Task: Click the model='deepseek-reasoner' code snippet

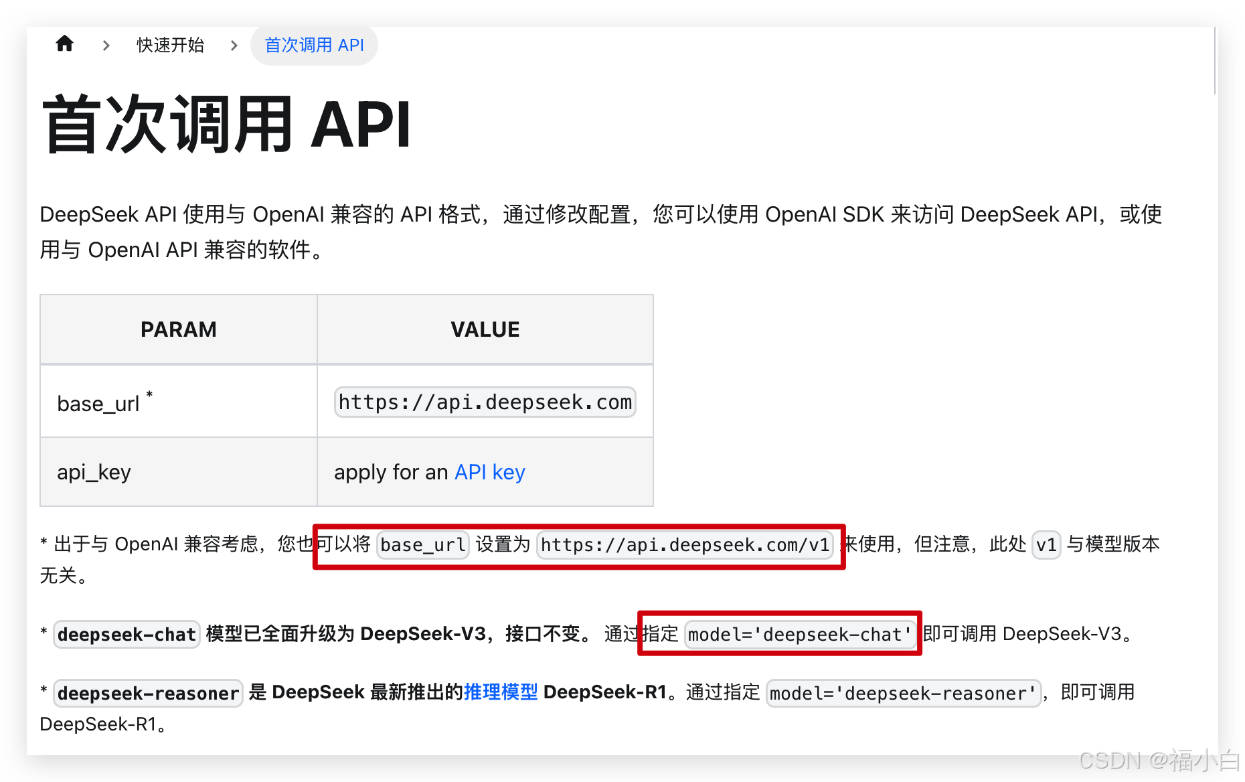Action: pyautogui.click(x=903, y=693)
